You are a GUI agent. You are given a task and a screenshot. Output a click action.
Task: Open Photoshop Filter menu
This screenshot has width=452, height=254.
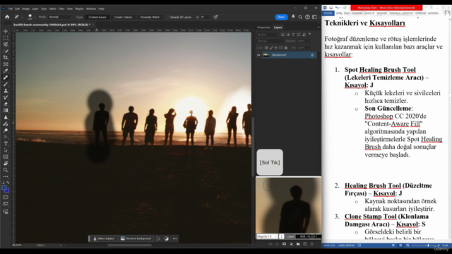tap(61, 9)
